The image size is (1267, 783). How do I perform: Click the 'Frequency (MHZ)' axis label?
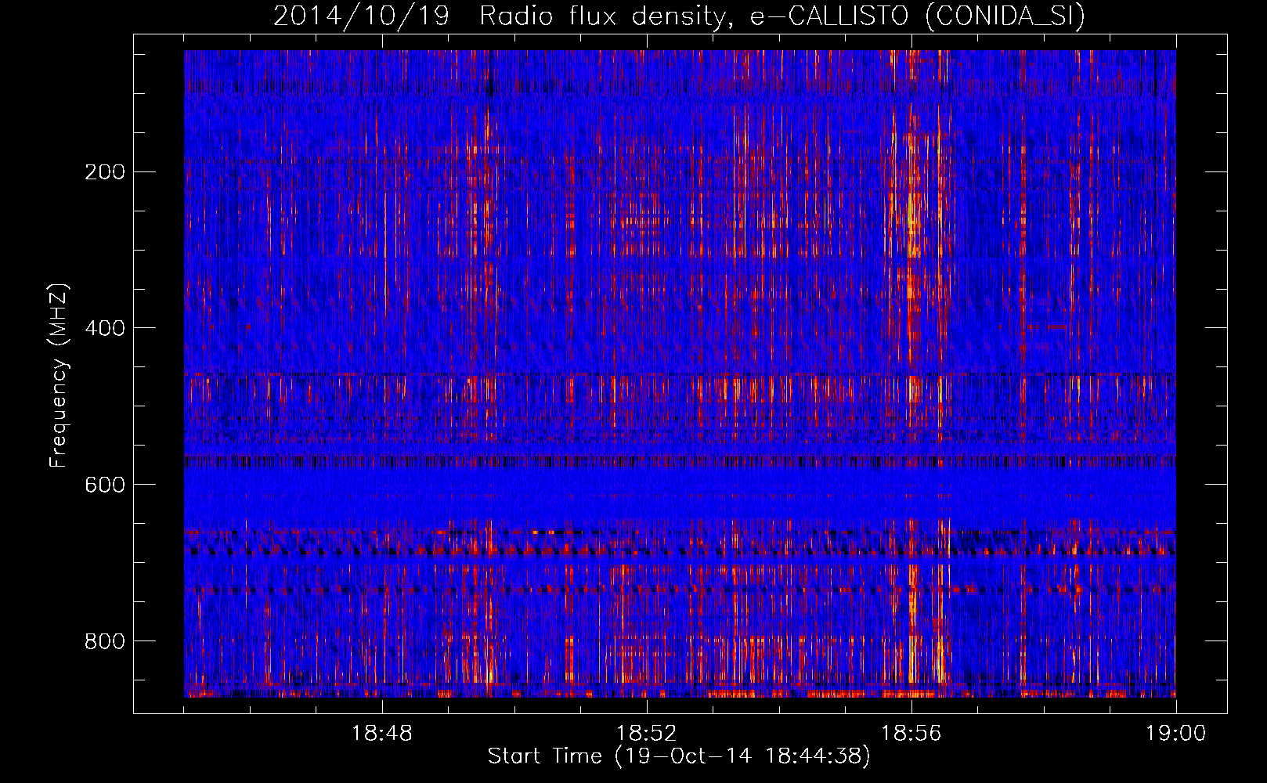[x=59, y=376]
